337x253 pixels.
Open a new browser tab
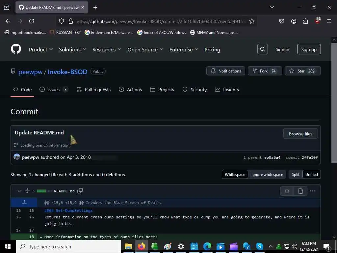pyautogui.click(x=95, y=8)
